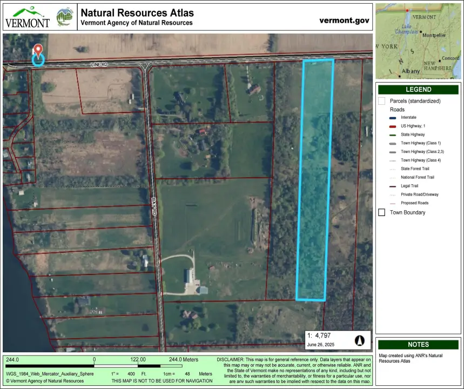Viewport: 464px width, 389px height.
Task: Click the blue circle marker on Line Rd
Action: (x=38, y=60)
